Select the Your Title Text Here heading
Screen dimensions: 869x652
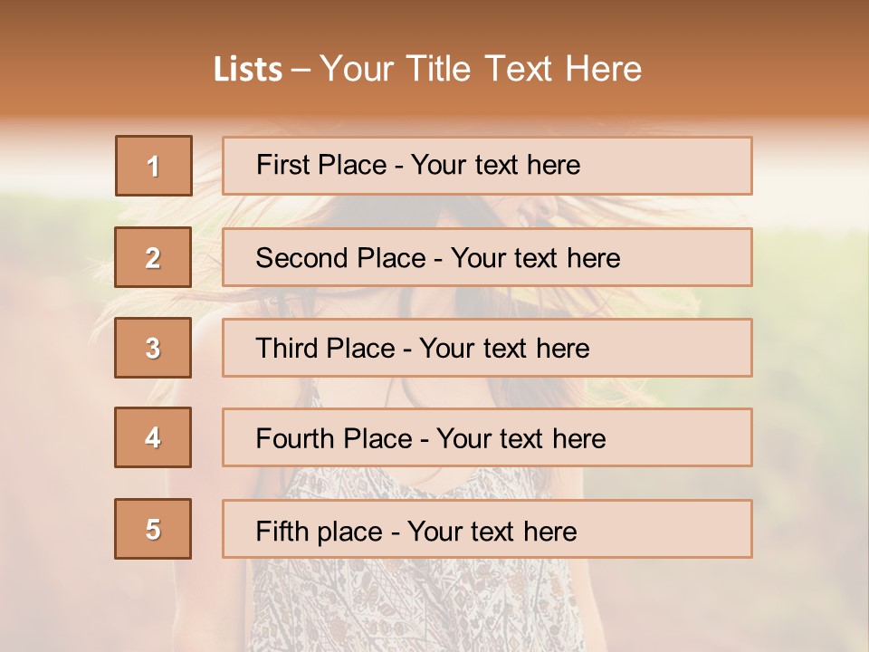[x=481, y=70]
